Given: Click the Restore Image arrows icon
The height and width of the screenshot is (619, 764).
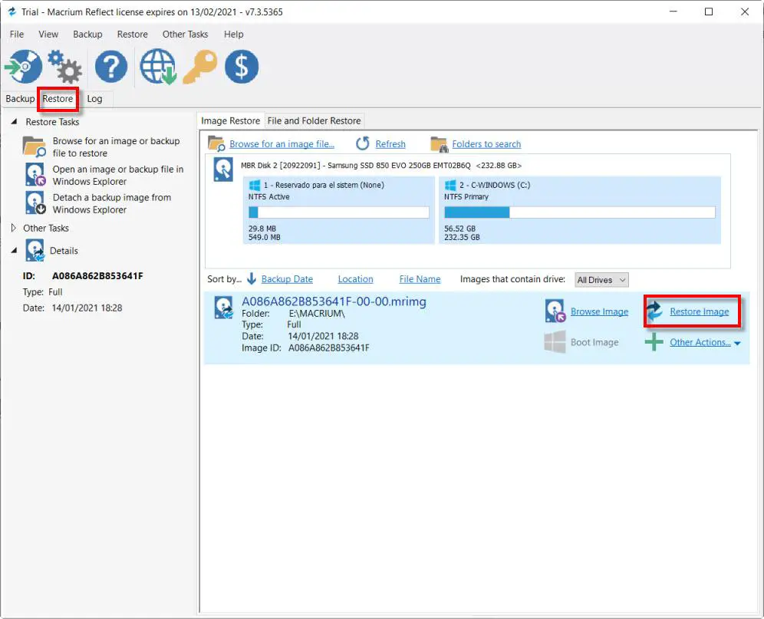Looking at the screenshot, I should [x=655, y=311].
